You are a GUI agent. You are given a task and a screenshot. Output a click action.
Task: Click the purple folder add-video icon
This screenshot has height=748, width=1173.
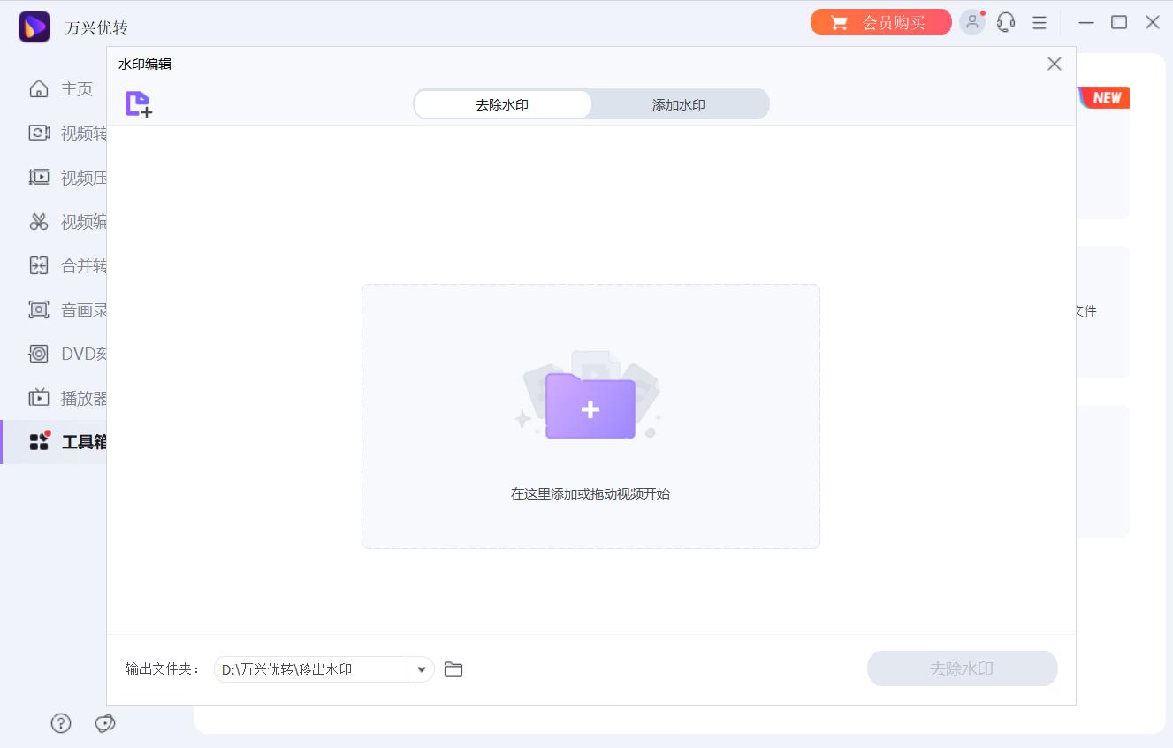(590, 407)
